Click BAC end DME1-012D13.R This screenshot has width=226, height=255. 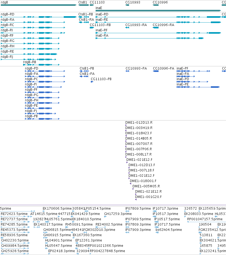(139, 123)
